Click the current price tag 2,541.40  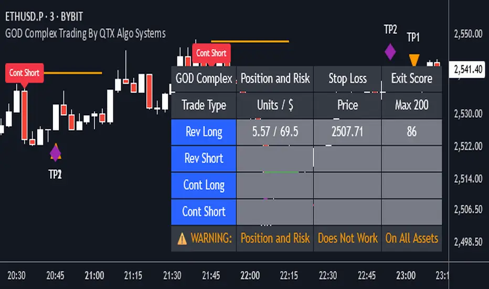[468, 69]
